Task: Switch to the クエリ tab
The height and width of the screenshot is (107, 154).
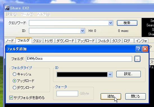Action: tap(37, 41)
